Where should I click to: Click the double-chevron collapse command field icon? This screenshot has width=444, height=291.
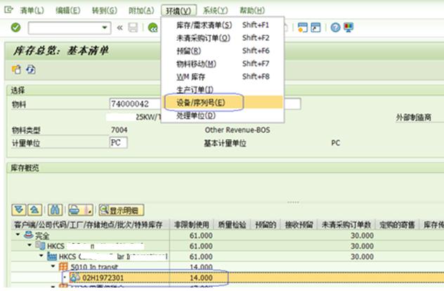pyautogui.click(x=119, y=28)
